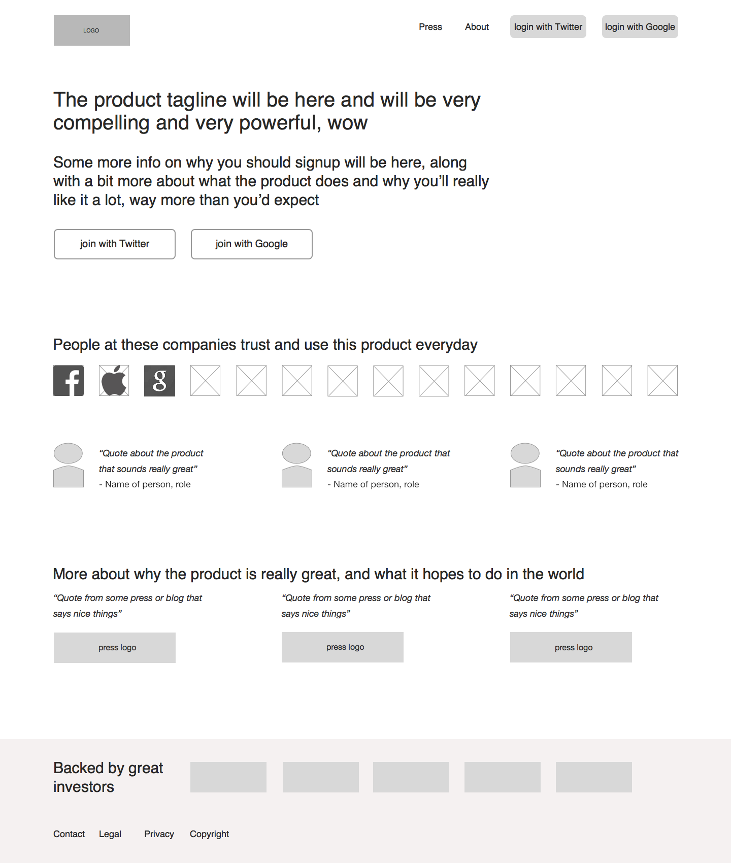Viewport: 731px width, 863px height.
Task: Open the Copyright footer link
Action: pos(209,834)
